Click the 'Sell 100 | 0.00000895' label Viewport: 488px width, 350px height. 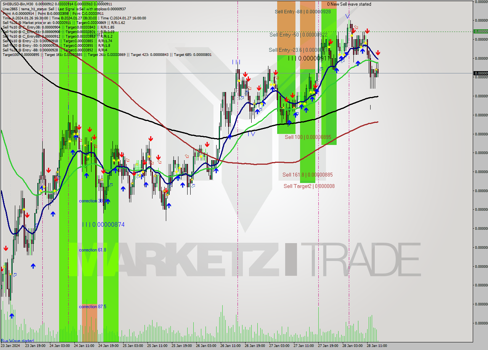[x=308, y=137]
